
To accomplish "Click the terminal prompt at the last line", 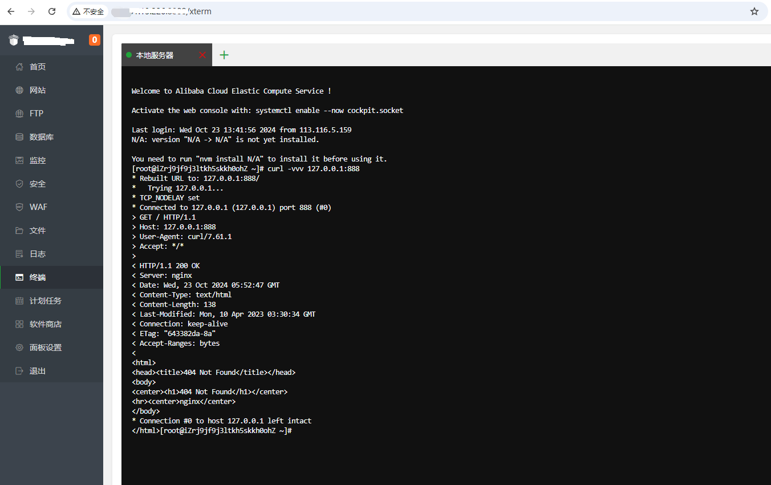I will click(x=226, y=431).
